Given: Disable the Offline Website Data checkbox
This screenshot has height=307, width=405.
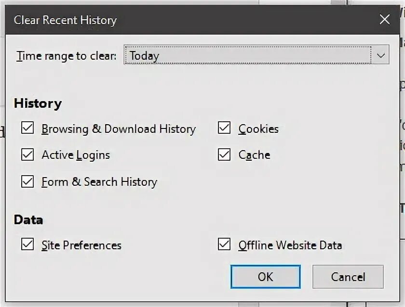Looking at the screenshot, I should click(x=224, y=245).
